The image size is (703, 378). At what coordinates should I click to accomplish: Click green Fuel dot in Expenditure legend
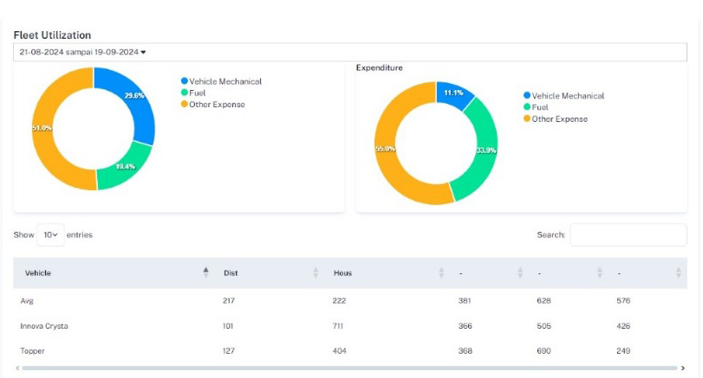[x=527, y=107]
